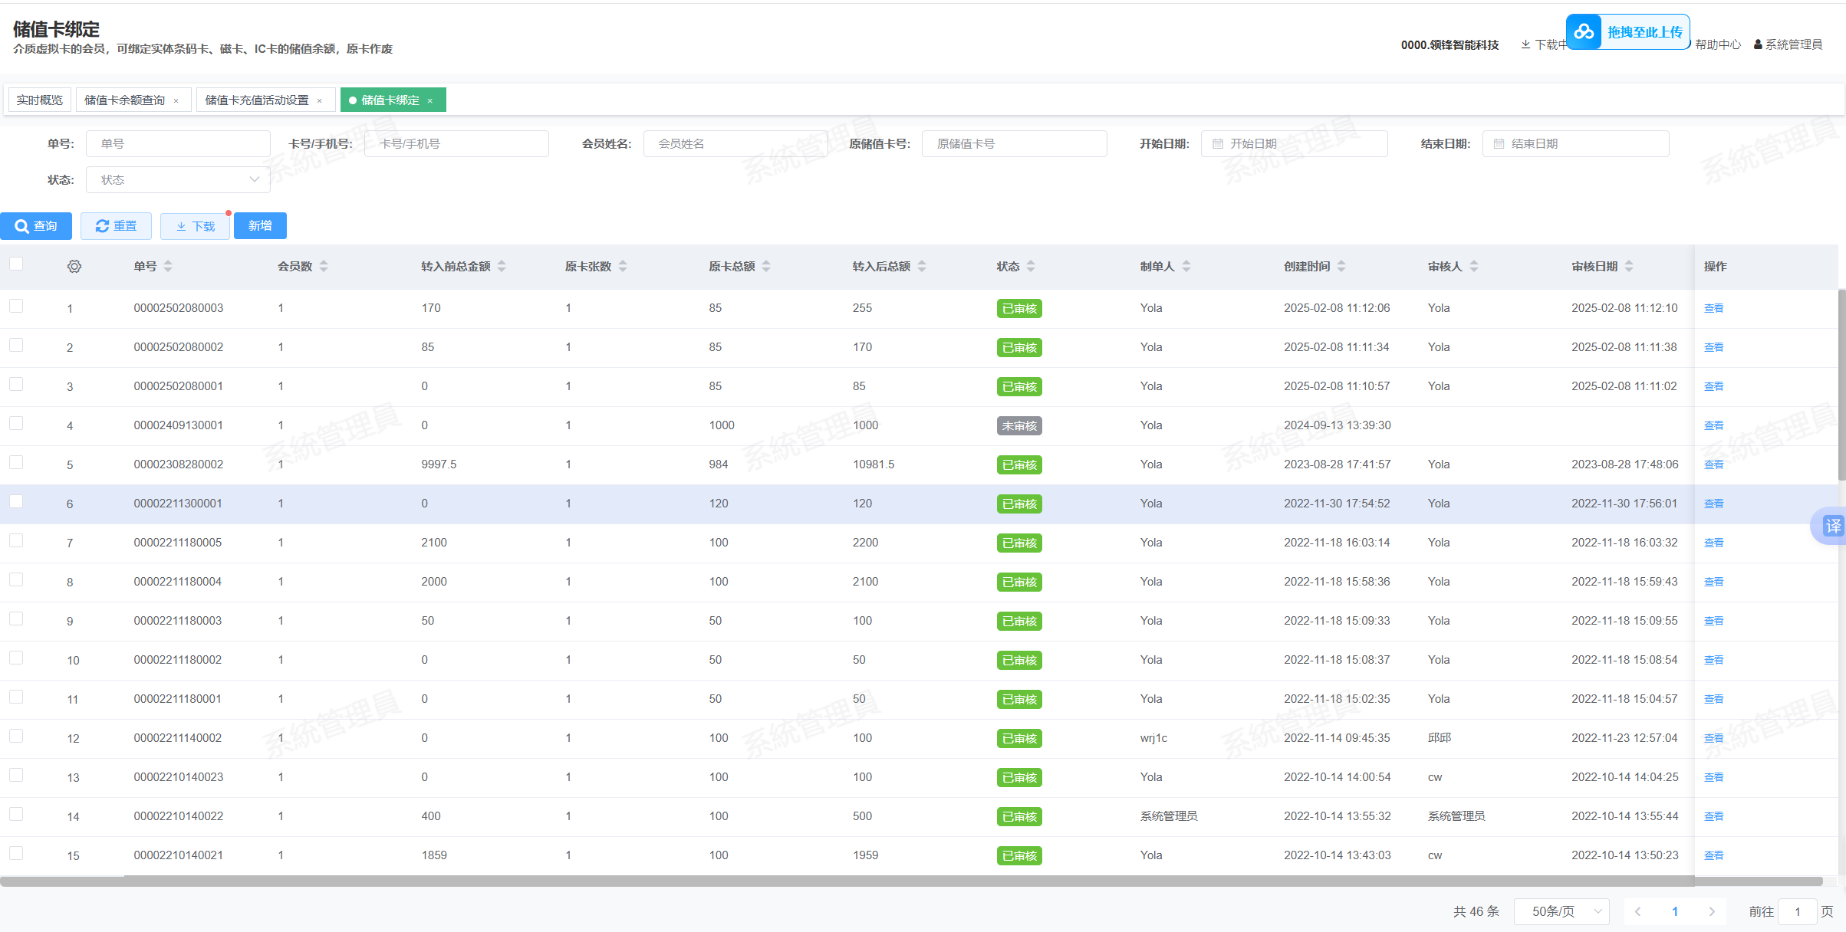This screenshot has height=932, width=1846.
Task: Open the 开始日期 date picker
Action: click(x=1294, y=144)
